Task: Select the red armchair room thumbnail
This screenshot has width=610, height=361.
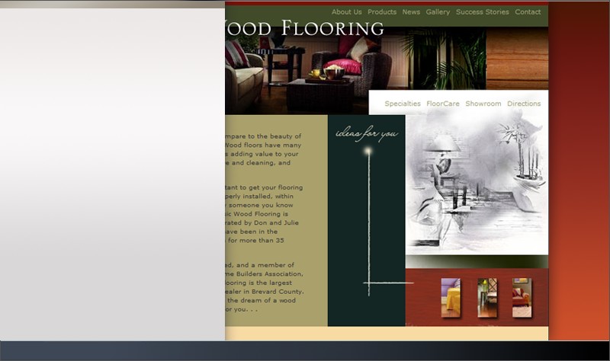Action: pyautogui.click(x=522, y=297)
